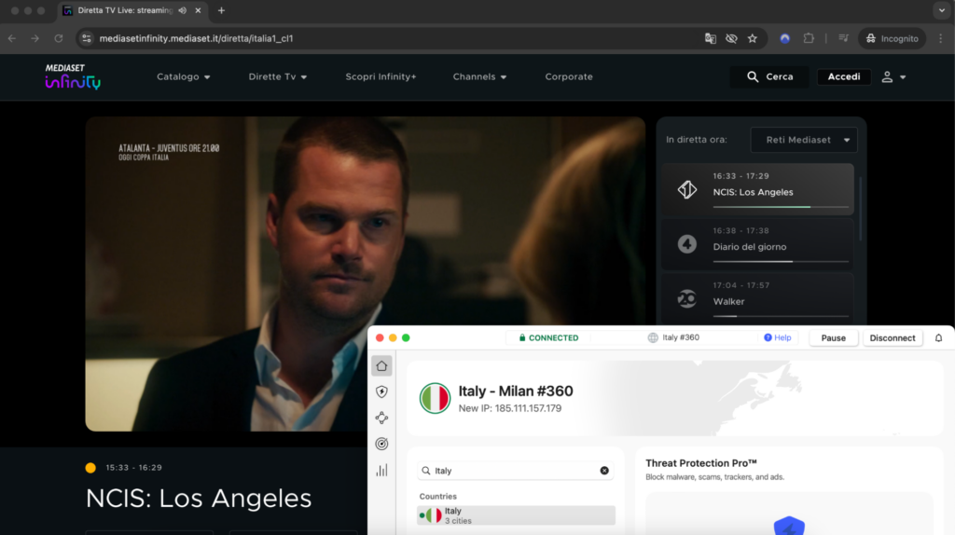The width and height of the screenshot is (955, 535).
Task: Click the New IP address text
Action: [x=510, y=408]
